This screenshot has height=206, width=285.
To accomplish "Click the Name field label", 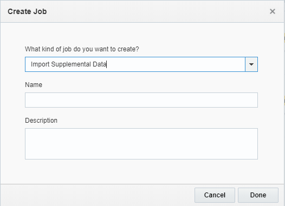I will click(x=34, y=85).
